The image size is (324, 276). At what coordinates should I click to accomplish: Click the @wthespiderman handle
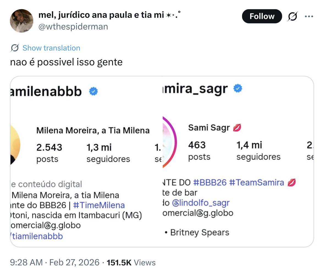pyautogui.click(x=73, y=27)
